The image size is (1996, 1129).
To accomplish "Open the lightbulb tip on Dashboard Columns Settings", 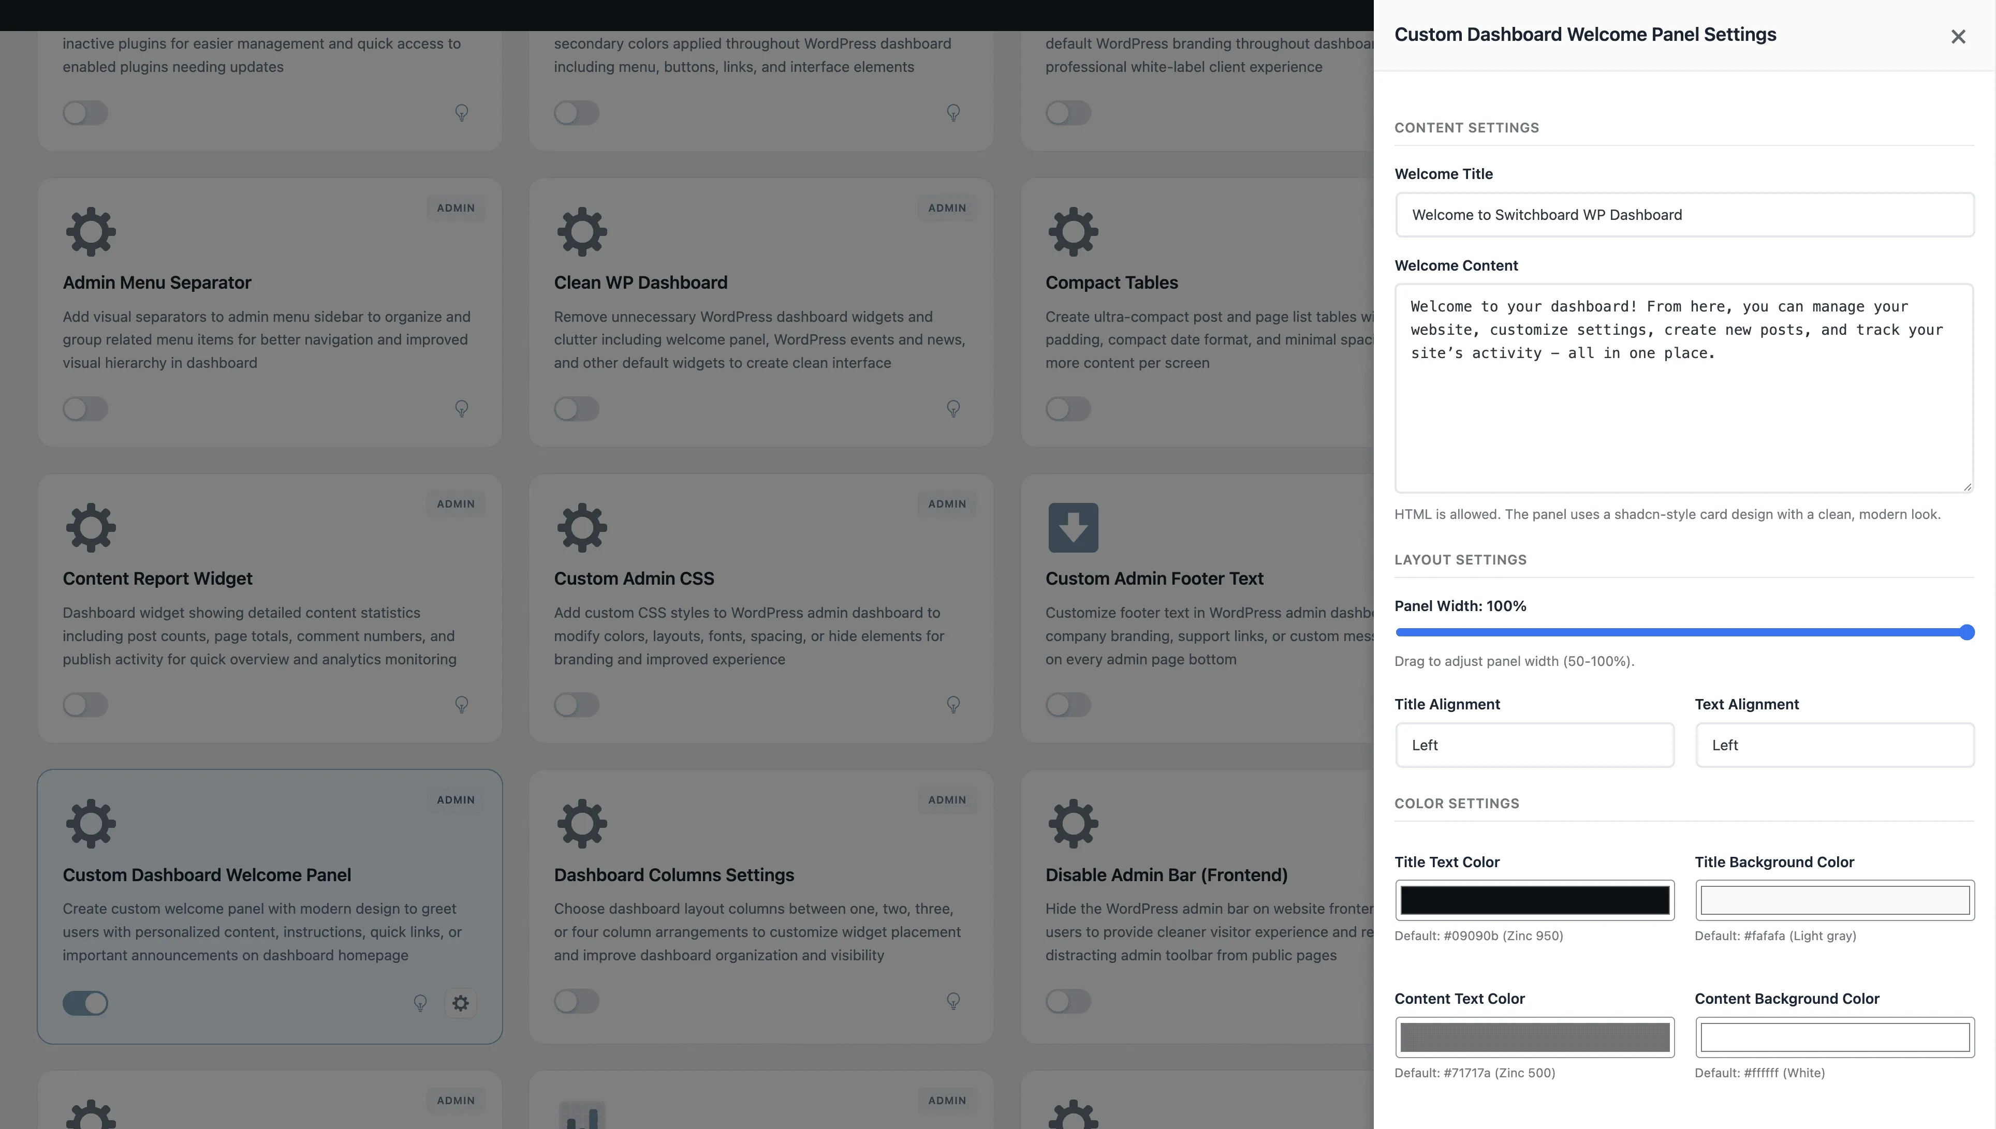I will 952,1000.
